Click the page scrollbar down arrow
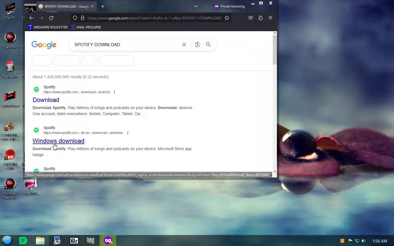This screenshot has height=246, width=394. pyautogui.click(x=275, y=171)
